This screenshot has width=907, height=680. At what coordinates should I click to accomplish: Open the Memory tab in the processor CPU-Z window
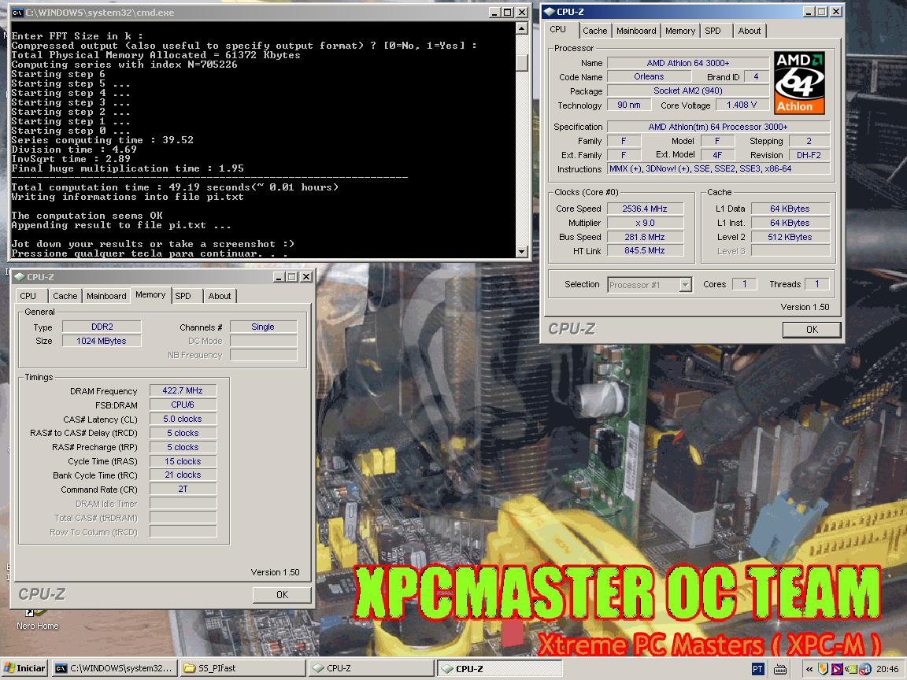[x=680, y=31]
